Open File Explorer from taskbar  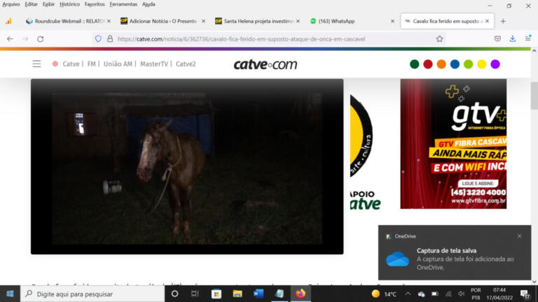coord(237,294)
